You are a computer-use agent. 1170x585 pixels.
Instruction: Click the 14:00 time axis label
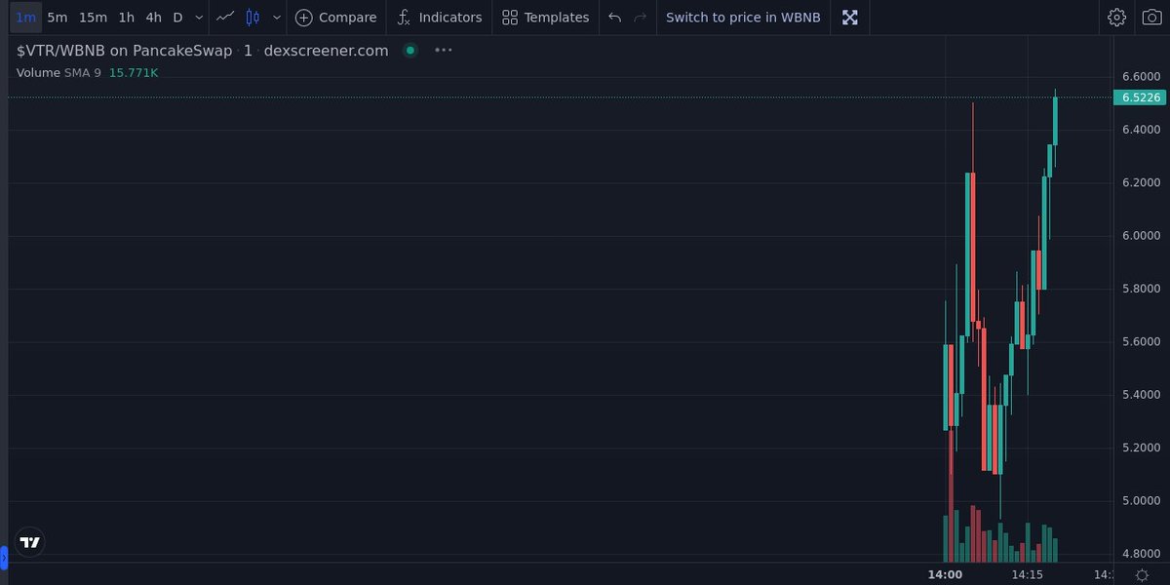pyautogui.click(x=946, y=575)
